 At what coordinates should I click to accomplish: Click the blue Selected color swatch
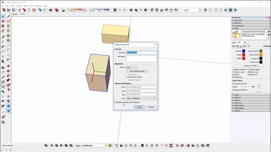click(244, 51)
